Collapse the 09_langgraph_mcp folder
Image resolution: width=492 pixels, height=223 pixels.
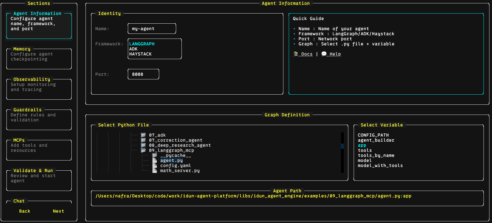pyautogui.click(x=171, y=150)
